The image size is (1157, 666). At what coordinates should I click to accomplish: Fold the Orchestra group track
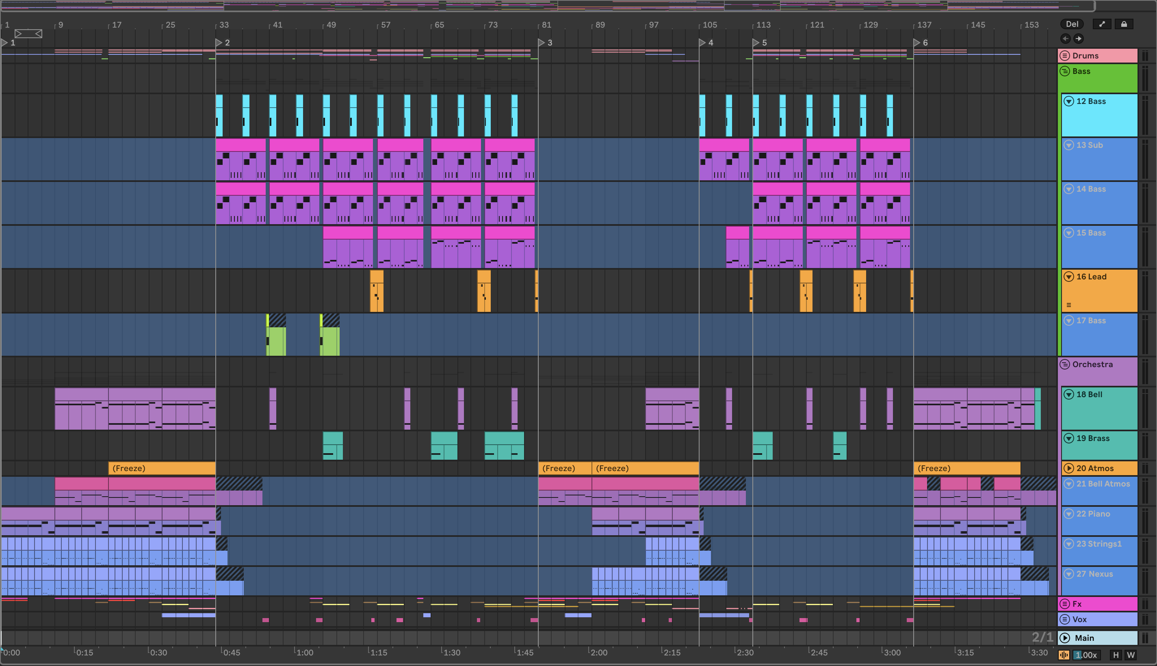[x=1065, y=365]
